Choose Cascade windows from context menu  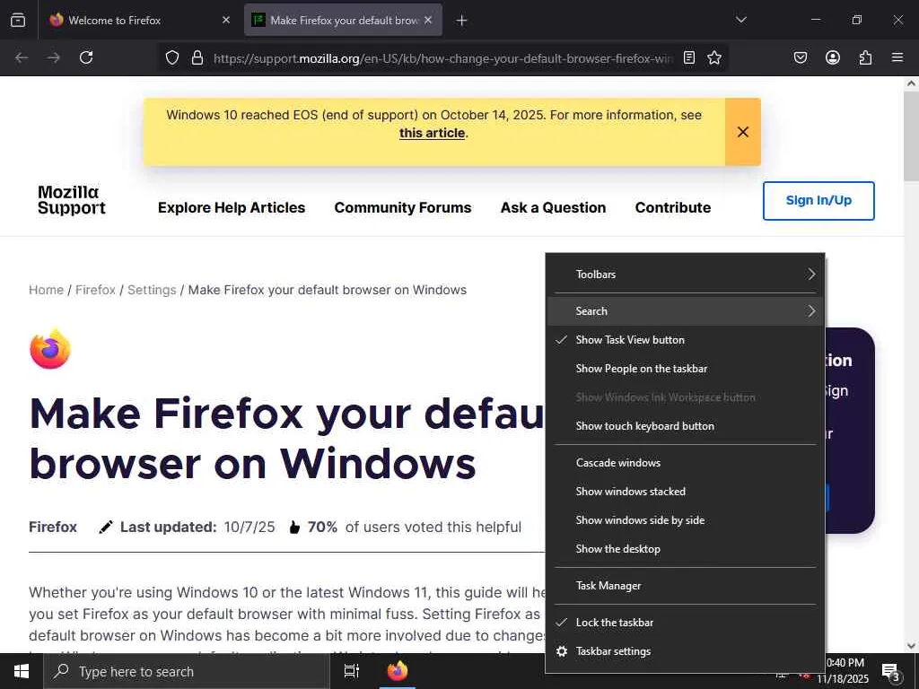pos(685,463)
